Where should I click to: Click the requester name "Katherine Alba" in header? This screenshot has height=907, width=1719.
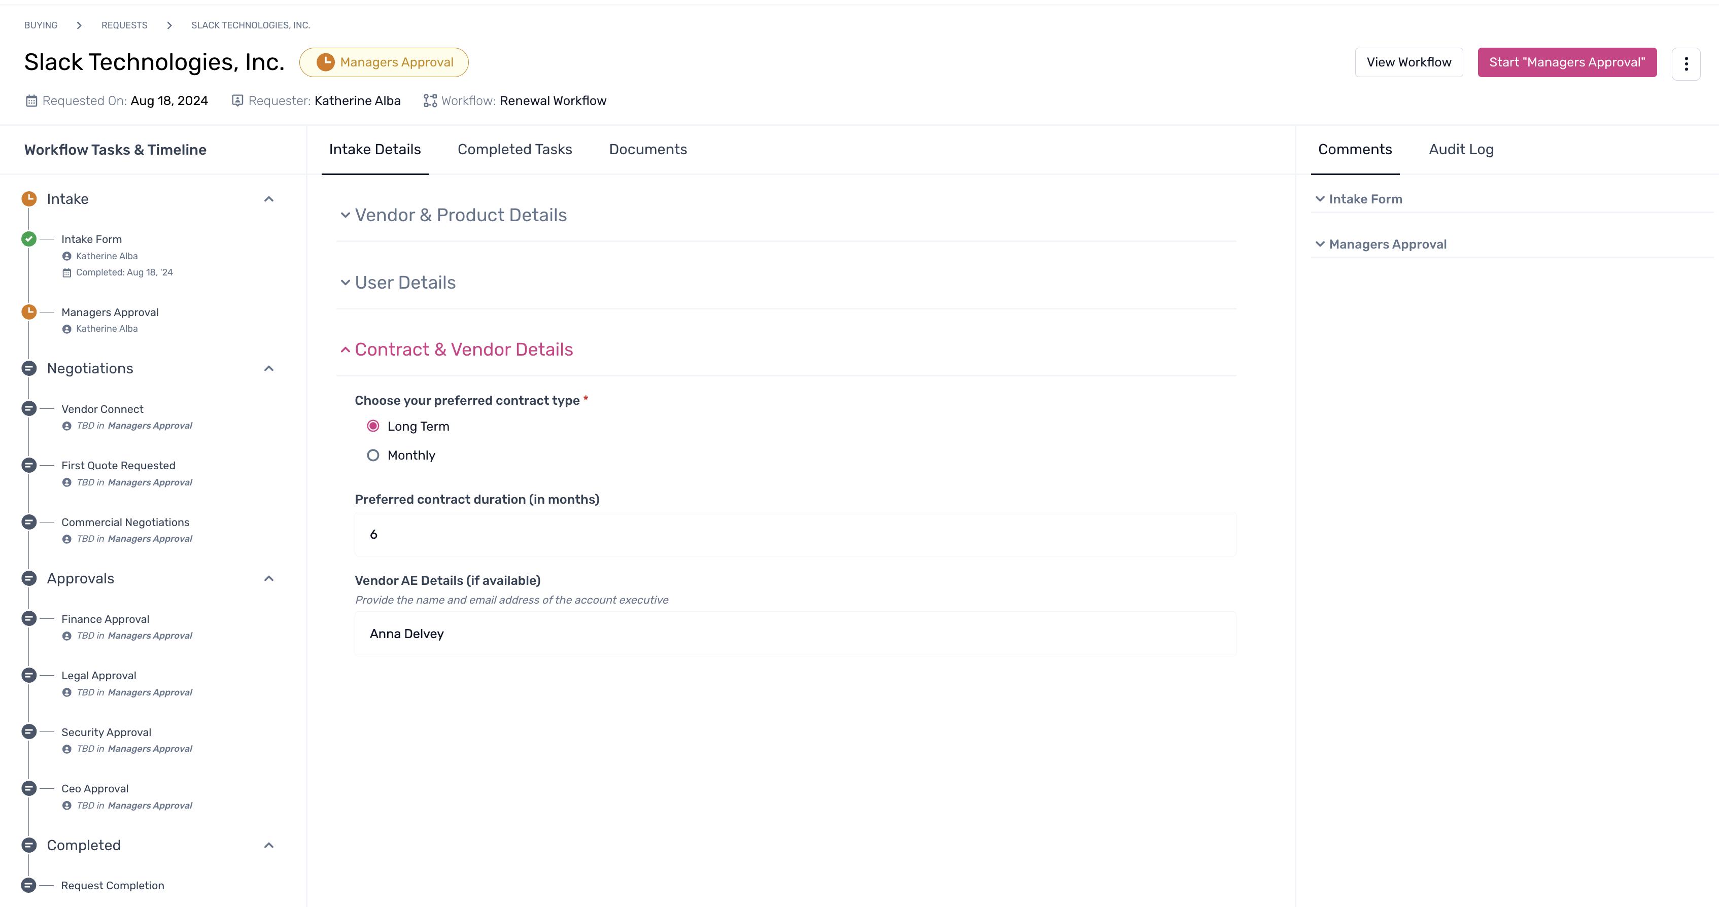coord(358,101)
